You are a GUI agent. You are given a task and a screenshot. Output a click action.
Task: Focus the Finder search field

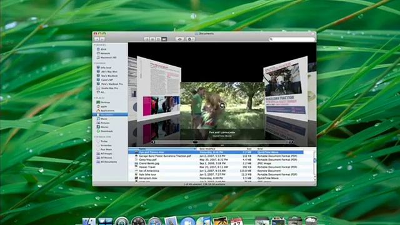click(x=292, y=39)
